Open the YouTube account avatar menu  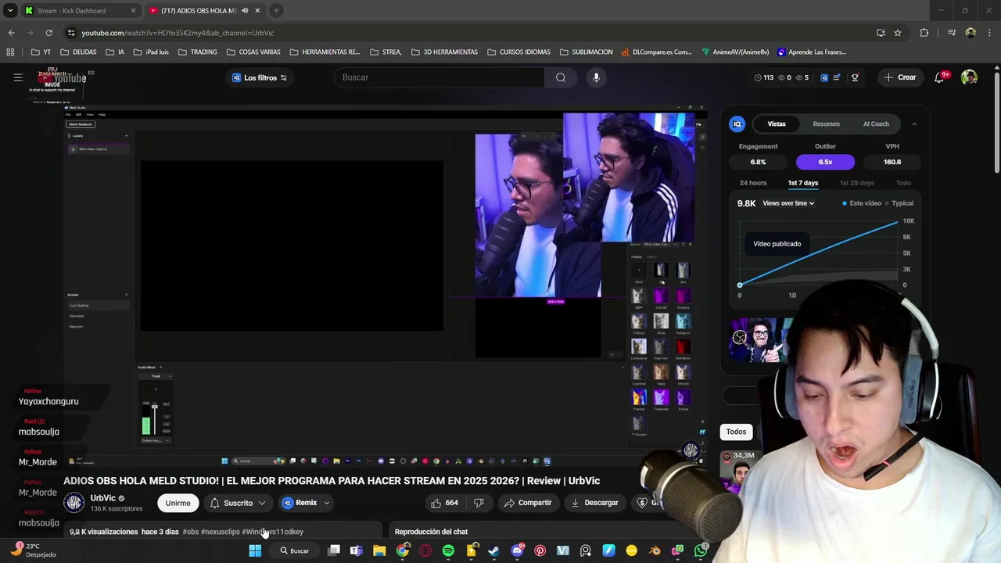(x=969, y=77)
